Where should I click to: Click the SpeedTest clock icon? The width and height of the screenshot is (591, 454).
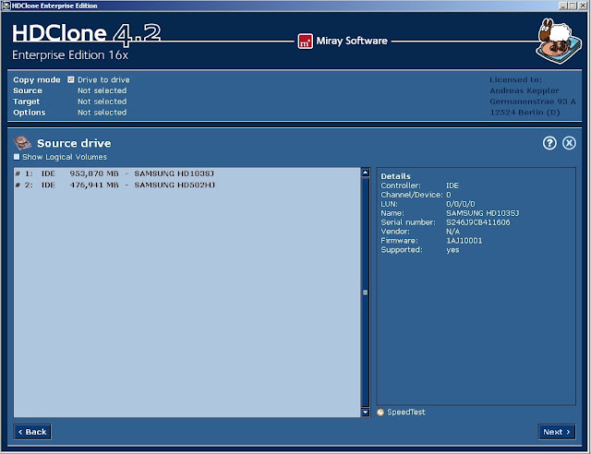tap(380, 412)
